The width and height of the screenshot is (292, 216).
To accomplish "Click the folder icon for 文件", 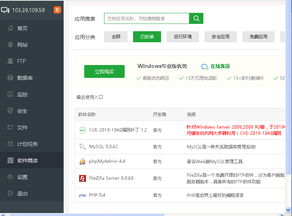I will 10,127.
